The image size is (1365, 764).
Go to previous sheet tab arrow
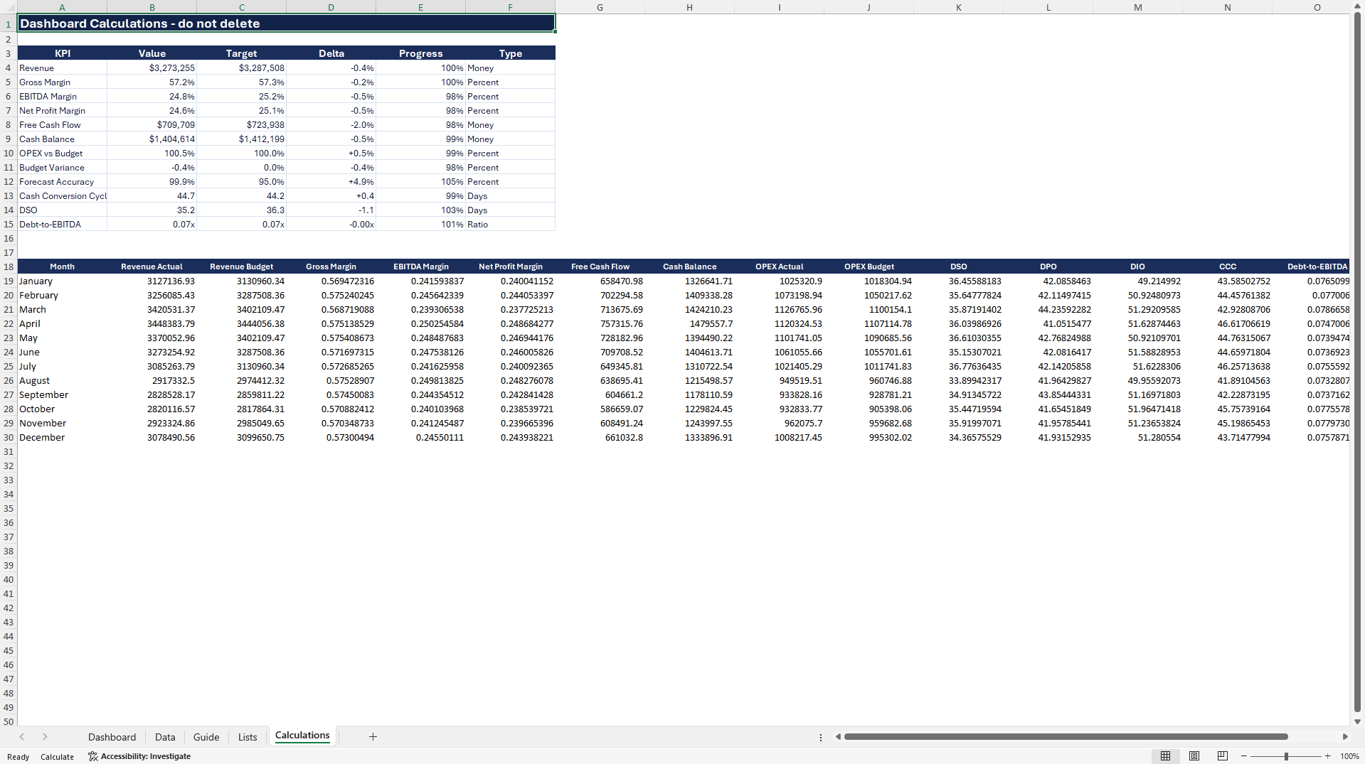[x=22, y=737]
